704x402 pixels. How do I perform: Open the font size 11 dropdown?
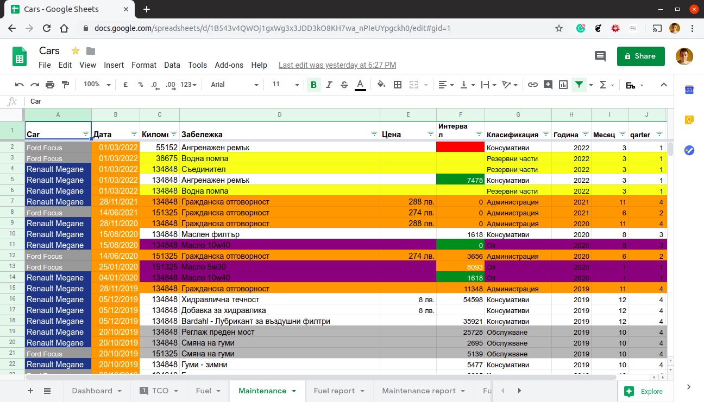point(286,85)
